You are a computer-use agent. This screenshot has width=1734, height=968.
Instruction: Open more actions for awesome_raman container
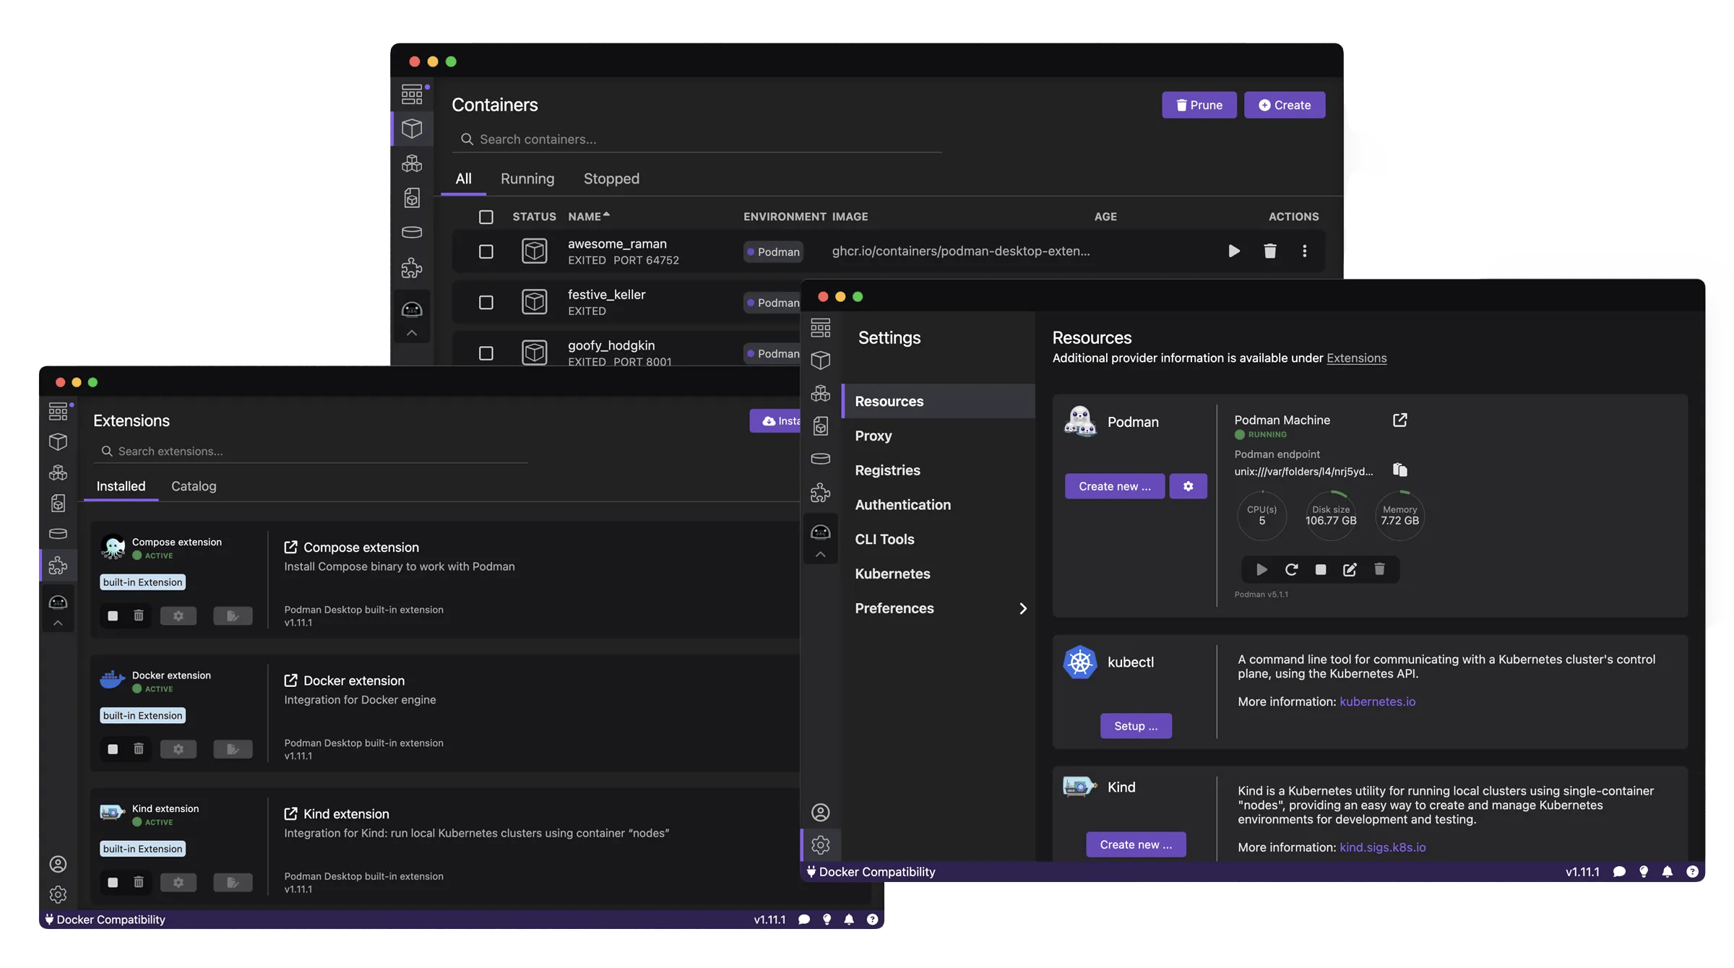point(1304,251)
